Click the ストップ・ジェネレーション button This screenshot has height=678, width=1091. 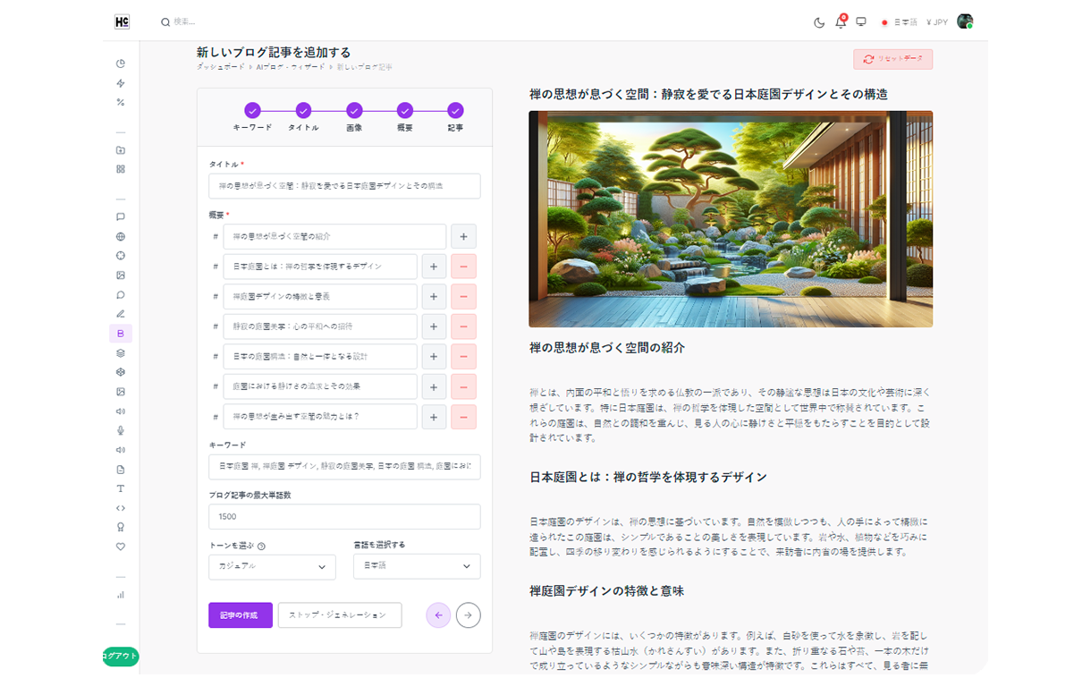tap(340, 615)
